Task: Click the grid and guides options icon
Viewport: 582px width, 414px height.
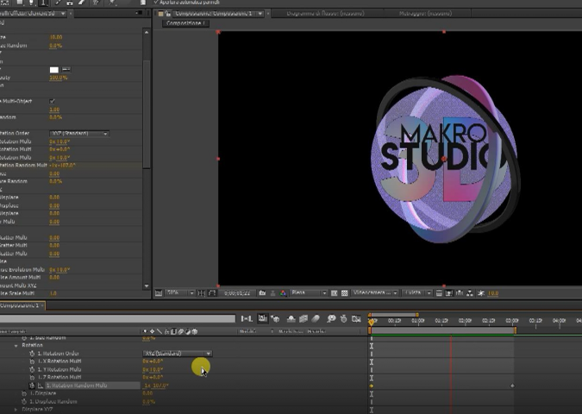Action: pos(201,293)
